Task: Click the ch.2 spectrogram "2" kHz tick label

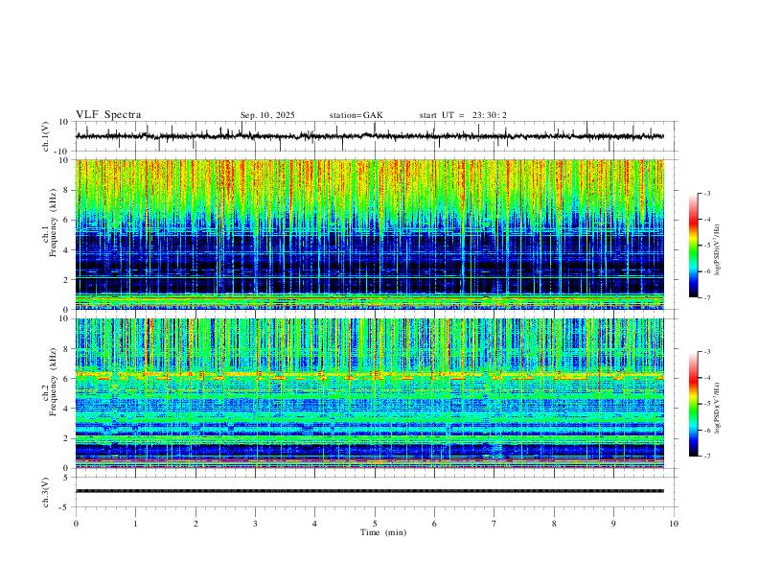Action: (65, 438)
